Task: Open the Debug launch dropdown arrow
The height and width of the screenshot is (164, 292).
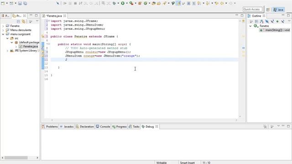Action: pyautogui.click(x=118, y=3)
